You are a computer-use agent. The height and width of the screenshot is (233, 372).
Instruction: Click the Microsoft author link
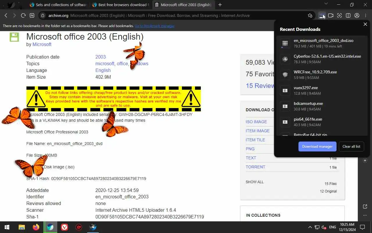(42, 44)
